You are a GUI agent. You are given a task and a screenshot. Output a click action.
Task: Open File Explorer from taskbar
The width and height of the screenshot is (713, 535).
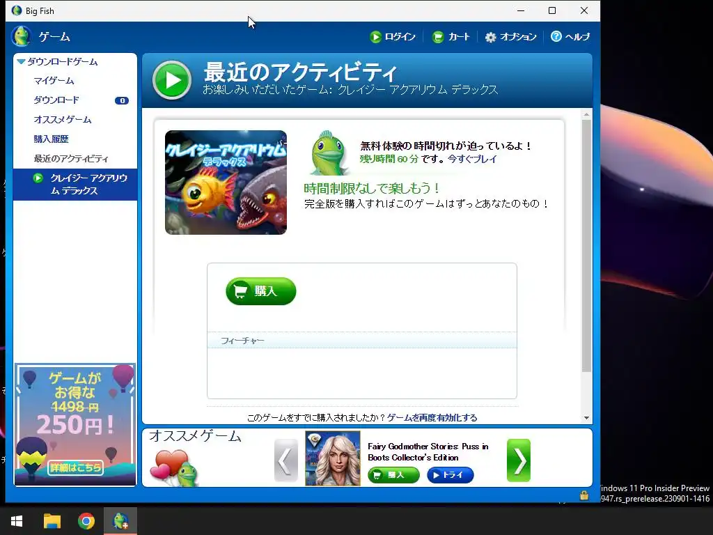(52, 521)
